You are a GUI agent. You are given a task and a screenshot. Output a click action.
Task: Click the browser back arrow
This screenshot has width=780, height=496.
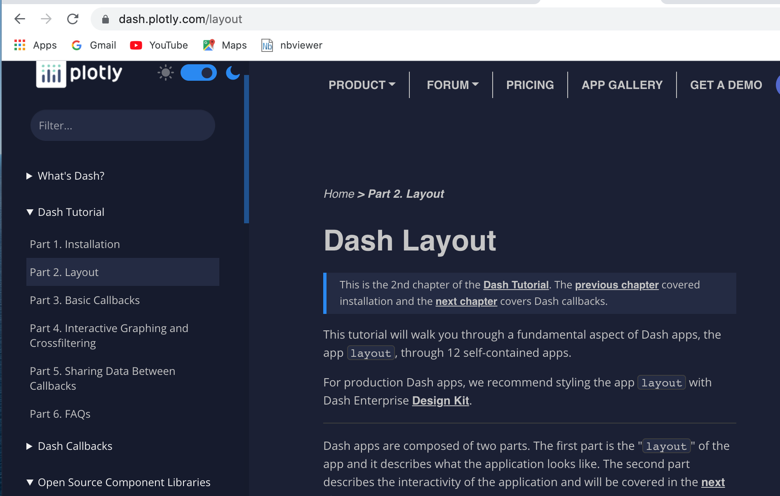[20, 19]
